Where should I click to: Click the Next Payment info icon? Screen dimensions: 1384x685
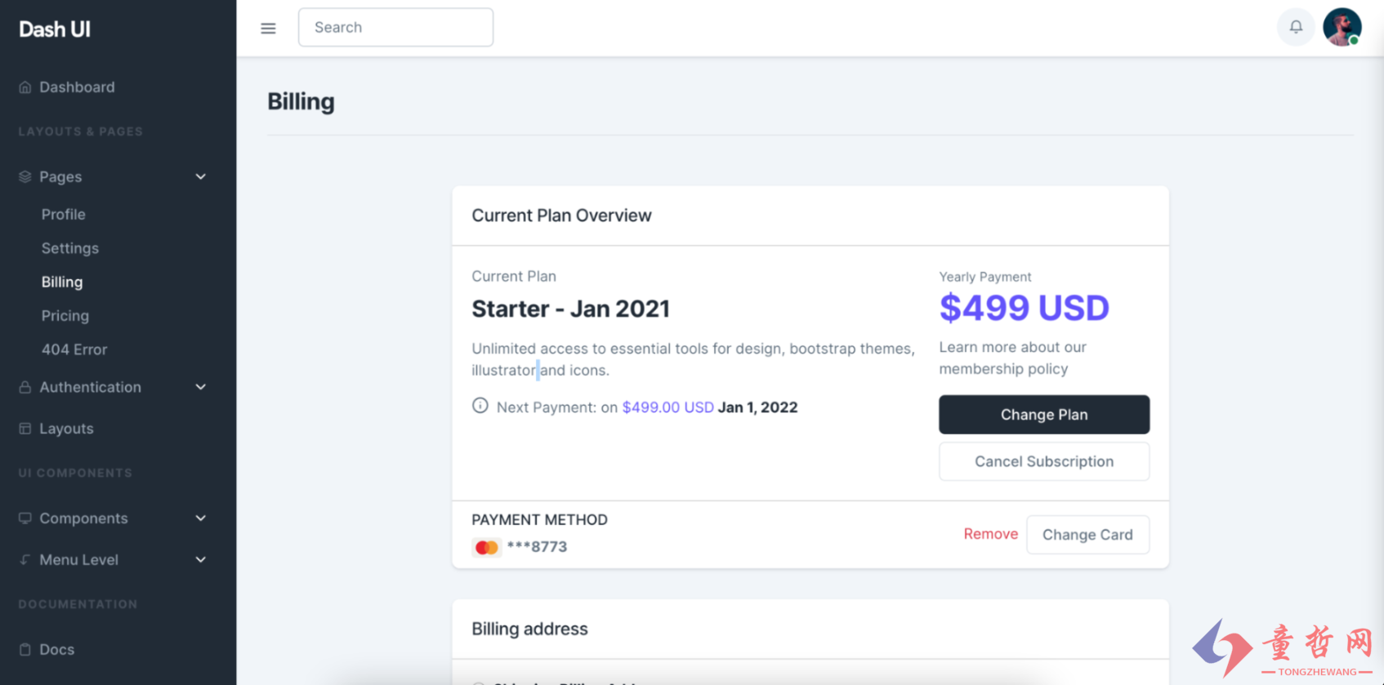(x=480, y=406)
